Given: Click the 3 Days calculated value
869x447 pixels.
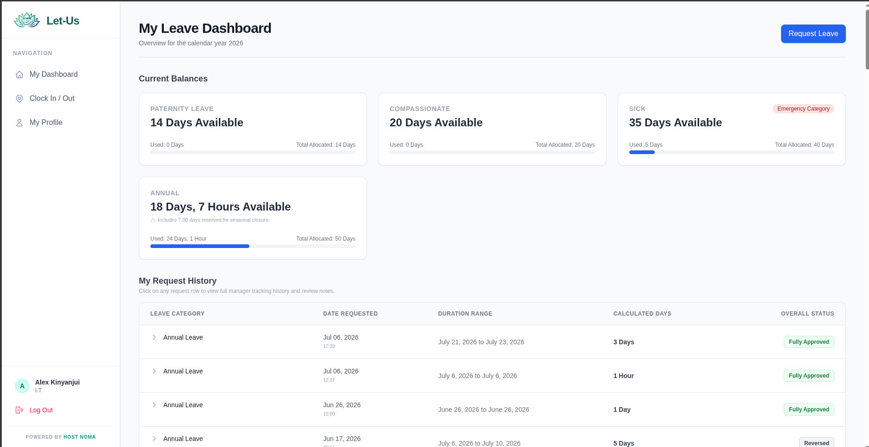Looking at the screenshot, I should tap(624, 342).
